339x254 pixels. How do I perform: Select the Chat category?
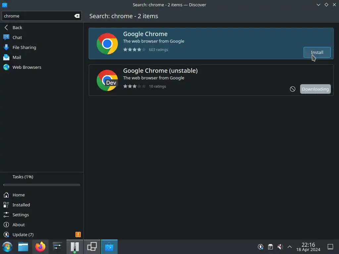pos(42,37)
